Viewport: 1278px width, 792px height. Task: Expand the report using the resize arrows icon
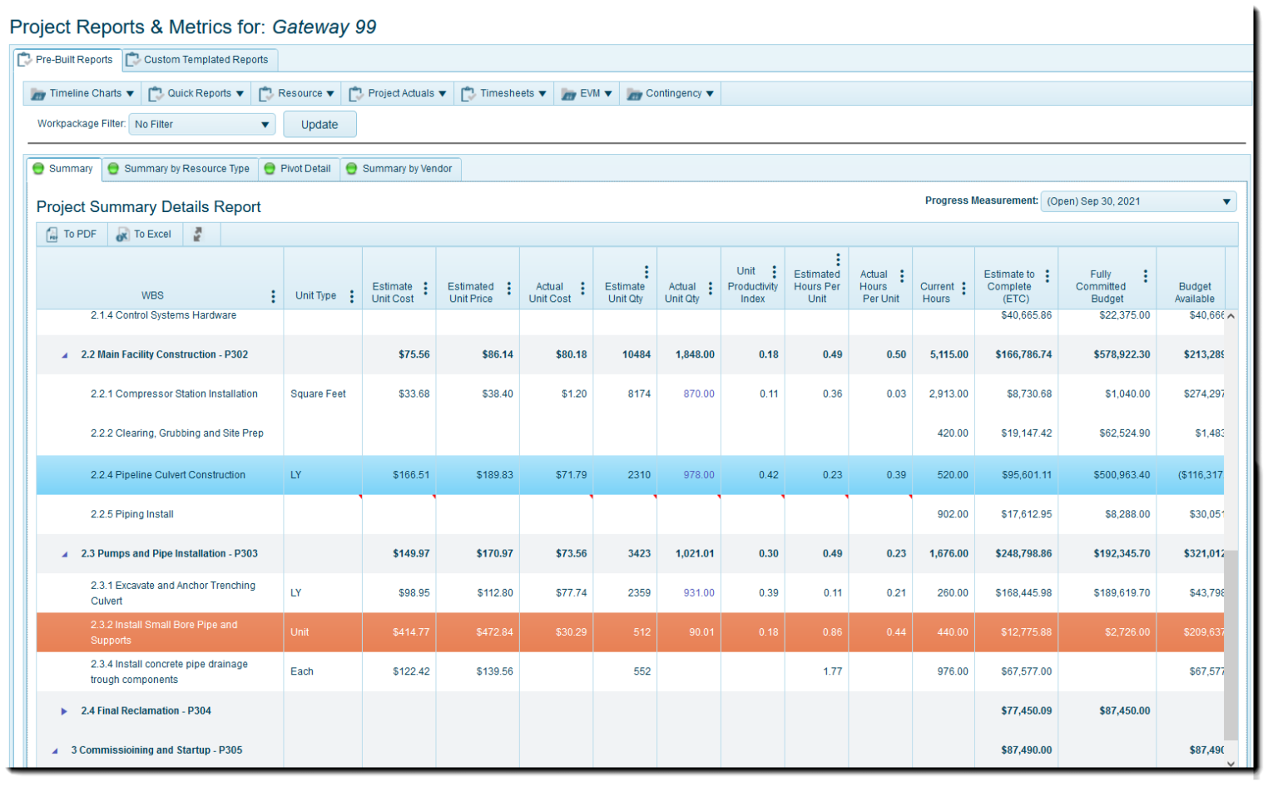click(200, 234)
